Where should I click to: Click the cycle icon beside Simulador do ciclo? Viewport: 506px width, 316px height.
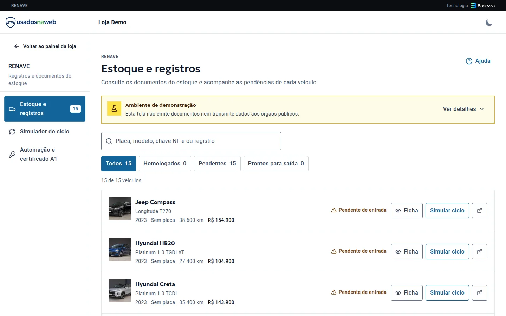click(12, 132)
